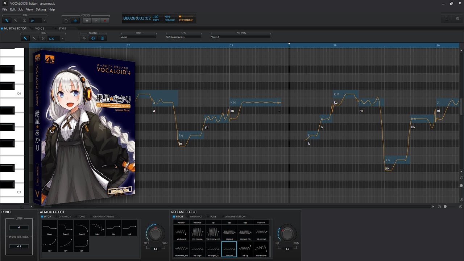
Task: Click the Lyric LETTER input field
Action: click(19, 228)
